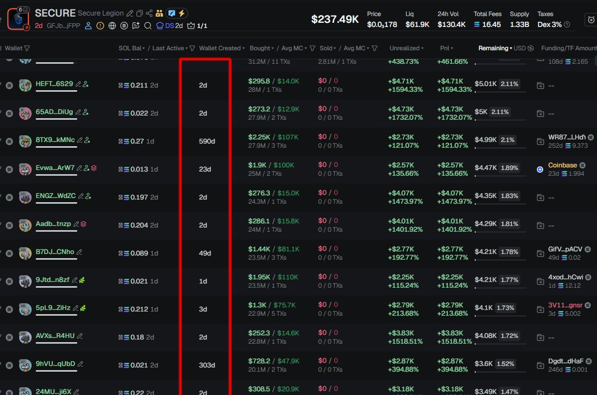Open the SECURE token logo image
This screenshot has width=597, height=395.
(x=18, y=18)
